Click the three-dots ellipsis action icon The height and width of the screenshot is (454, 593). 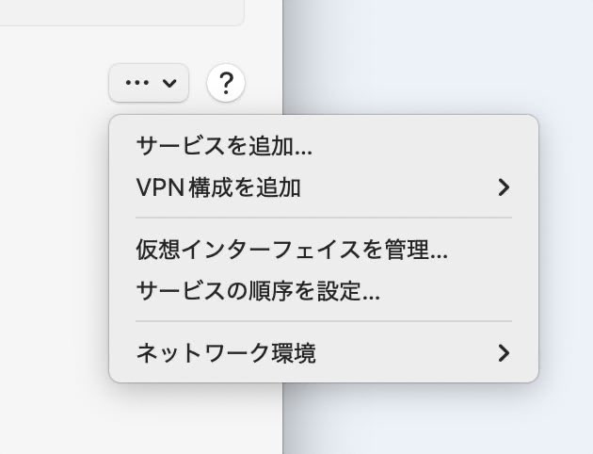click(x=136, y=83)
